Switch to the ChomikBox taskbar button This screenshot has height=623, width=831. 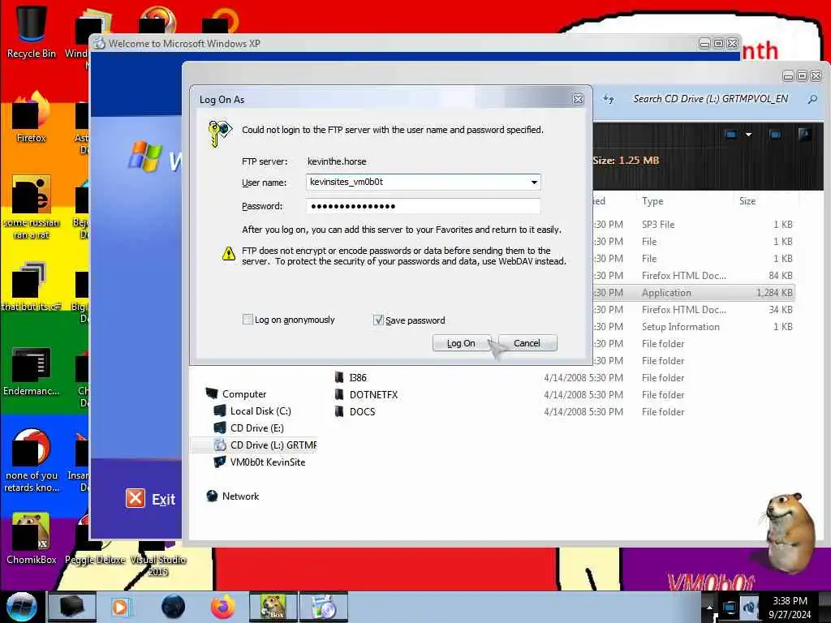273,607
